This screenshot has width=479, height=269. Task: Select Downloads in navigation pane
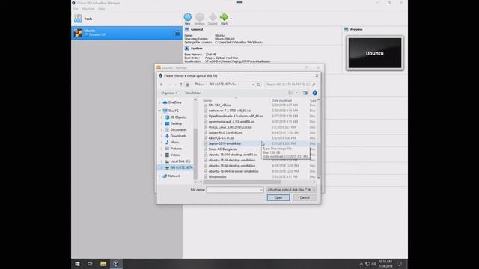point(178,136)
